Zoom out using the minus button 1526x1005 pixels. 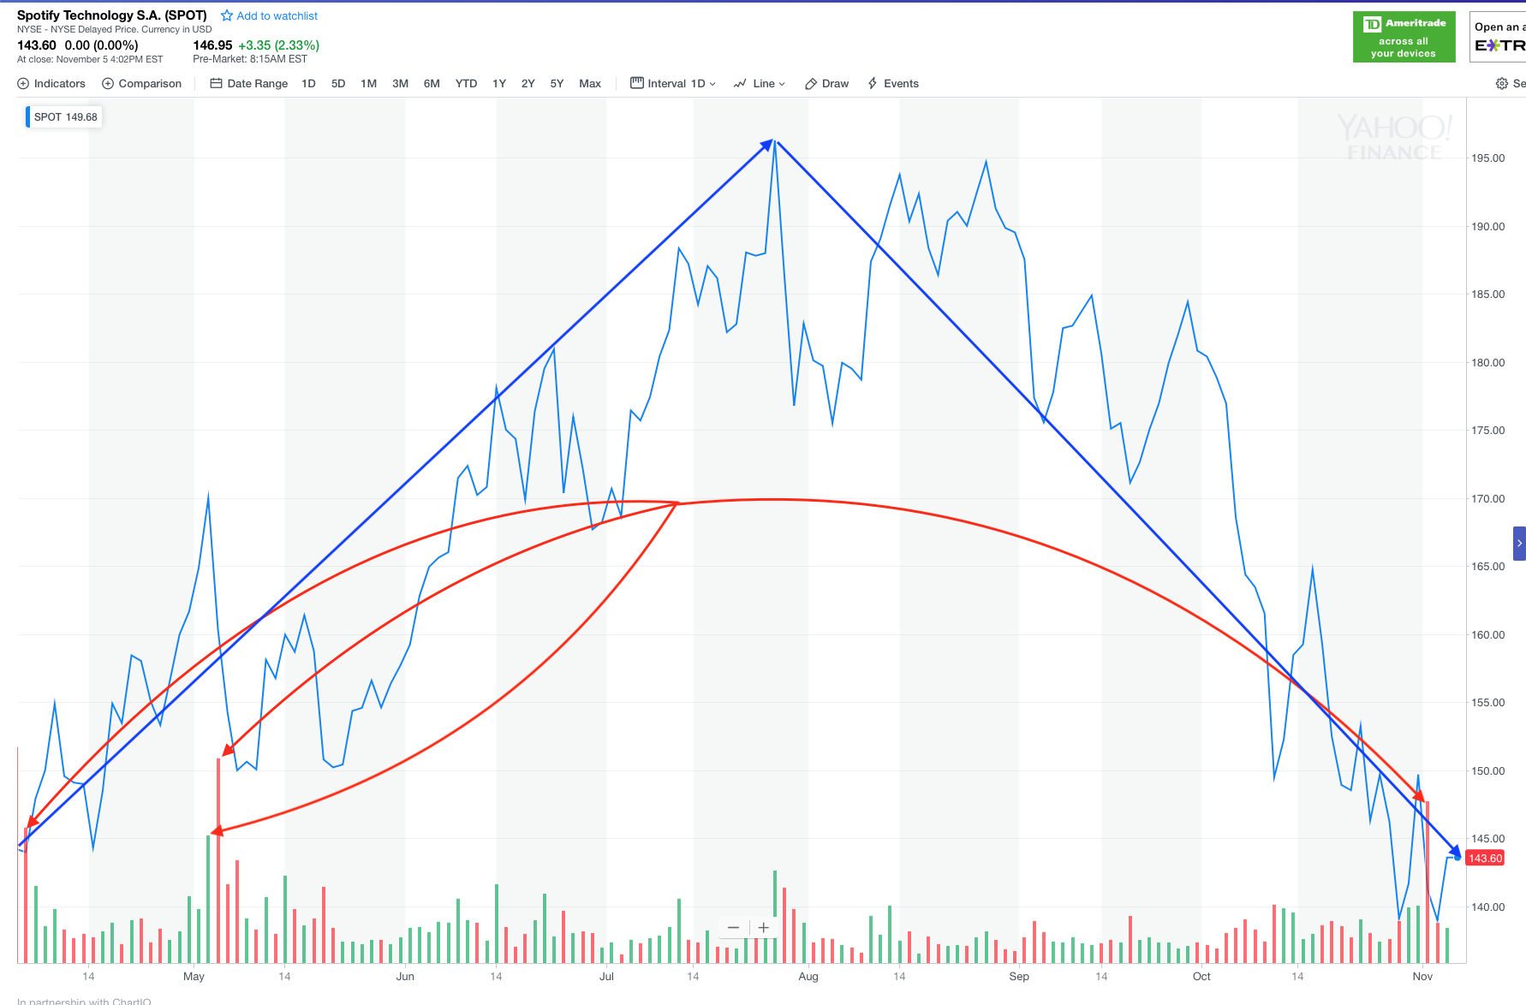coord(733,928)
